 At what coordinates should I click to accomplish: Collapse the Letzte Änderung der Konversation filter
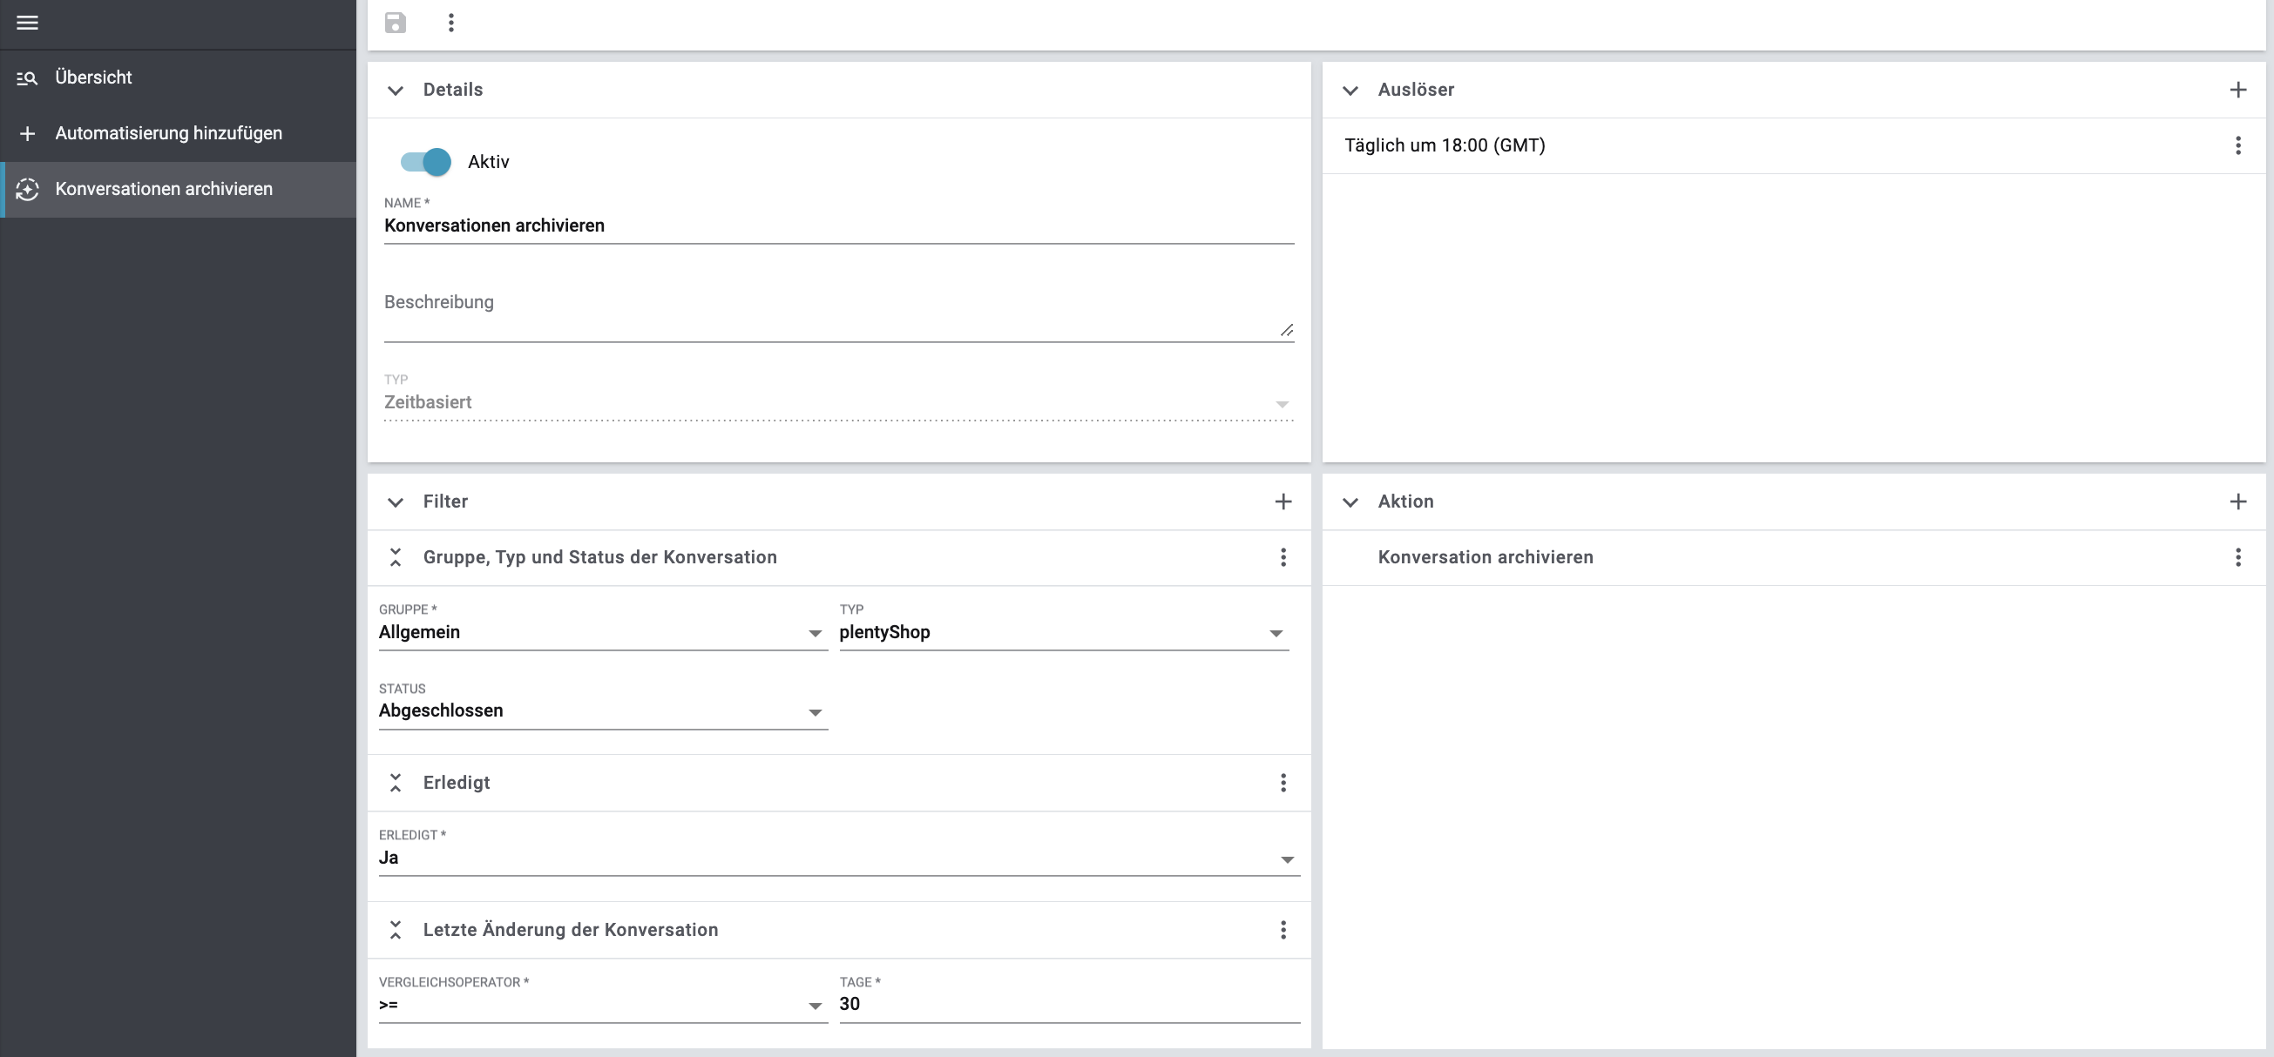pos(396,930)
